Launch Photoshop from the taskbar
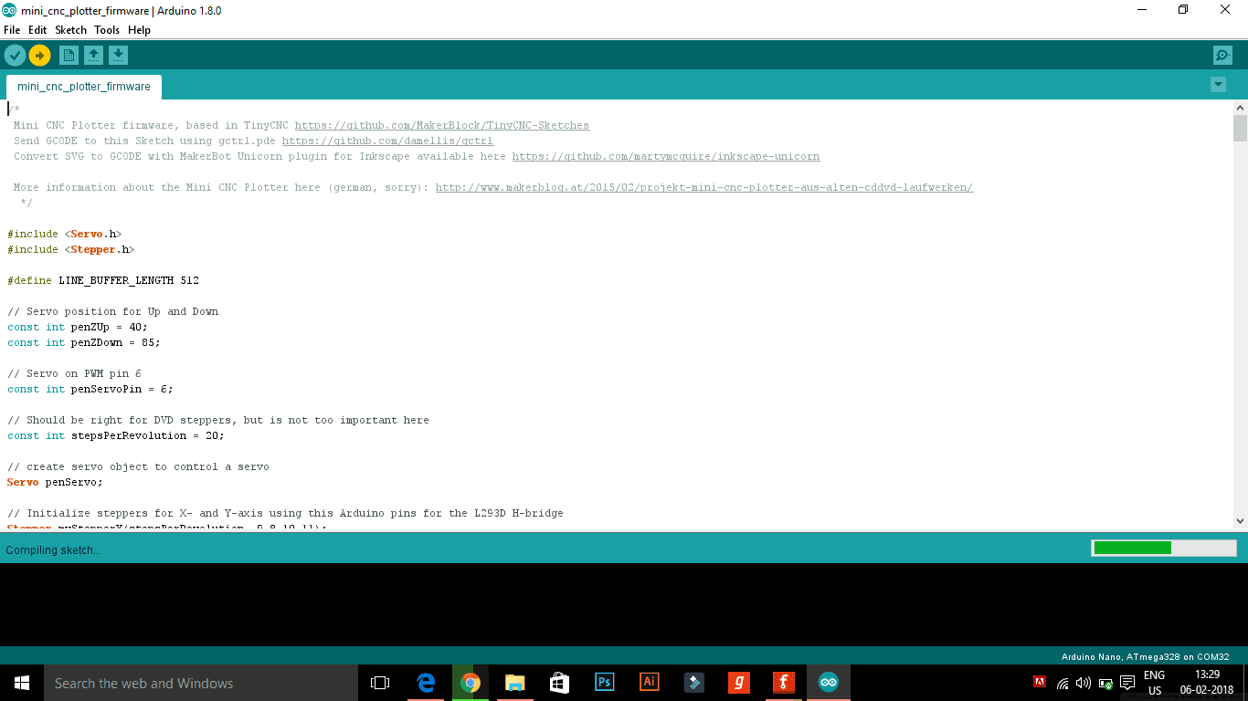The height and width of the screenshot is (701, 1248). coord(604,682)
